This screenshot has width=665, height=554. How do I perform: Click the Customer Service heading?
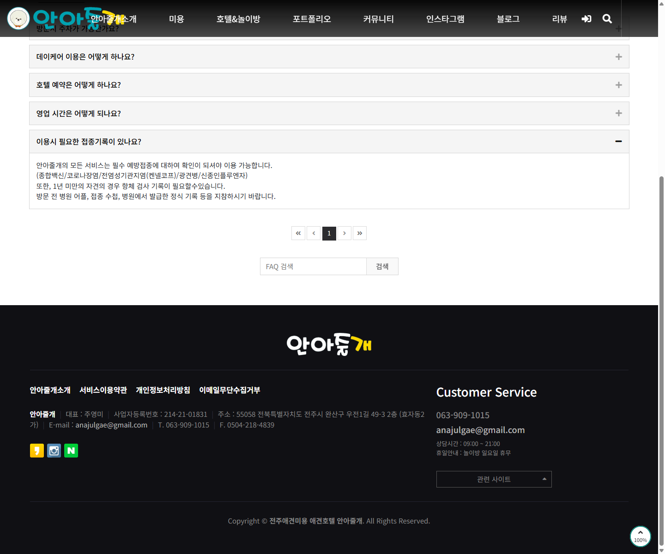tap(487, 392)
